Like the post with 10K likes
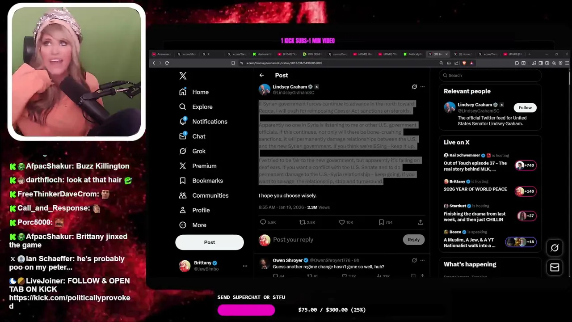This screenshot has height=322, width=572. 342,222
